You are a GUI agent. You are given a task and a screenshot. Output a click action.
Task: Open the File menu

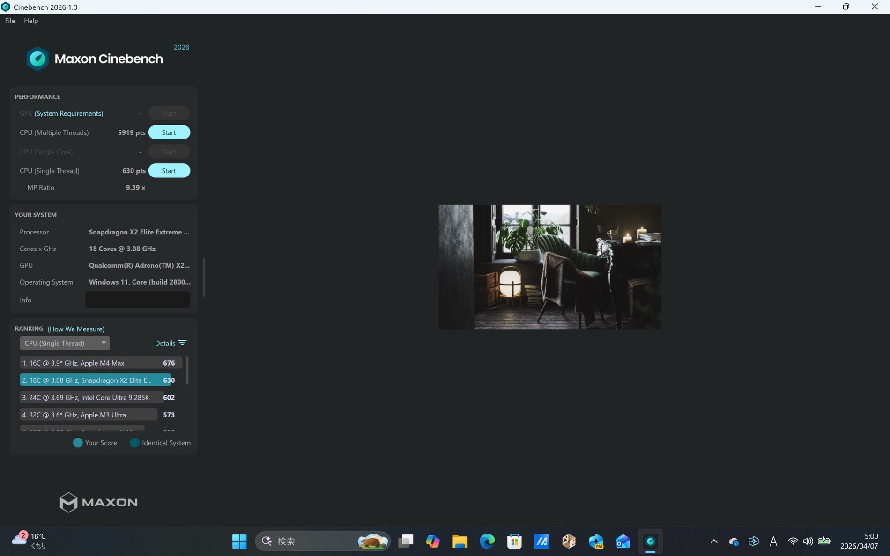(x=10, y=21)
